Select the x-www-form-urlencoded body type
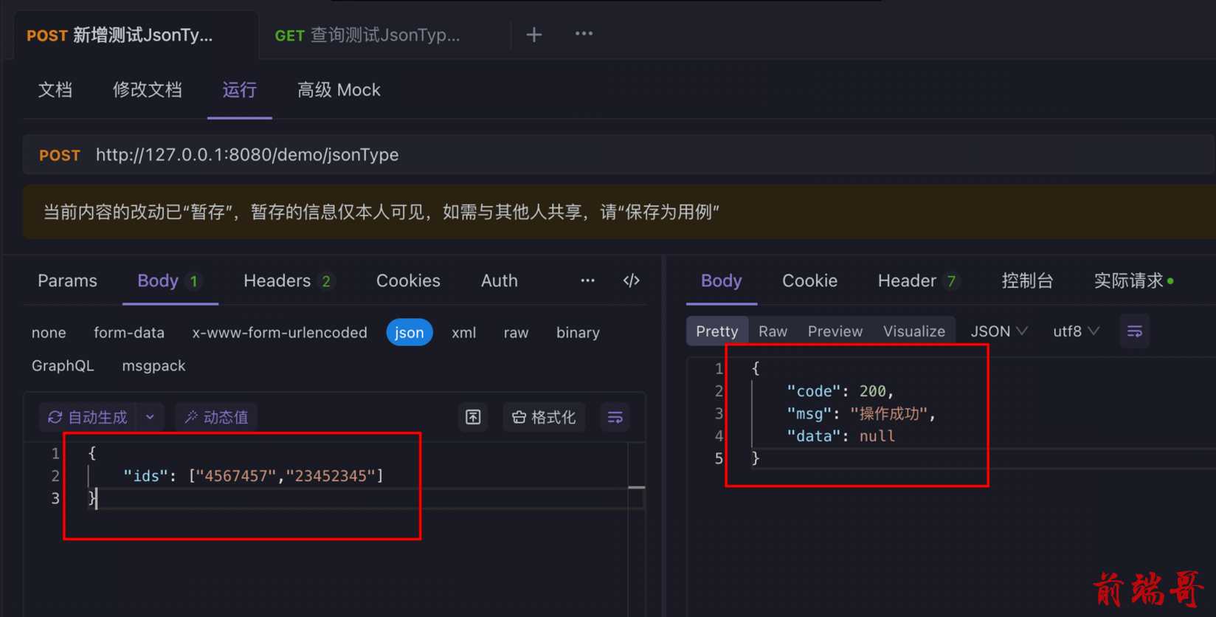This screenshot has width=1216, height=617. (280, 333)
